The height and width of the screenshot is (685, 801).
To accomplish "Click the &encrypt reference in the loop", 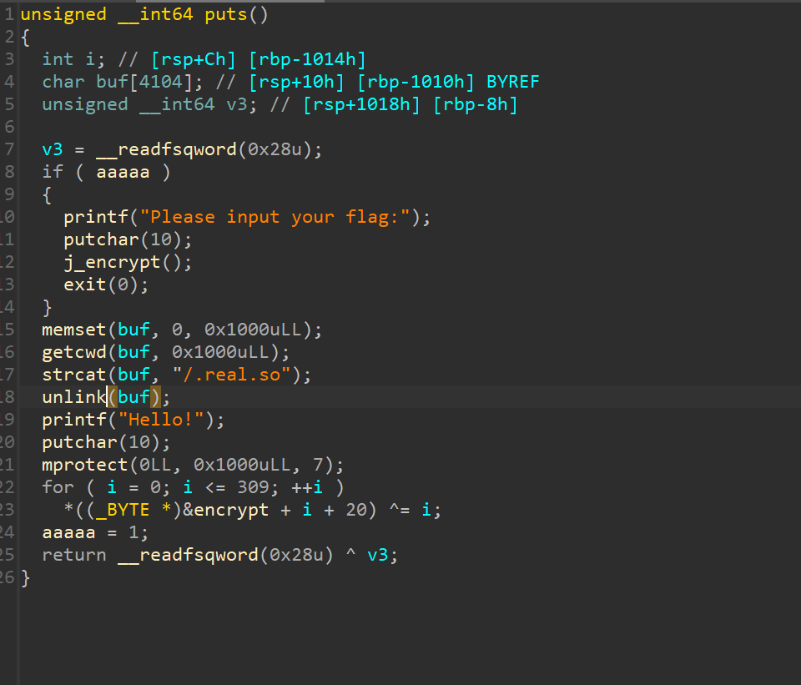I will tap(225, 510).
